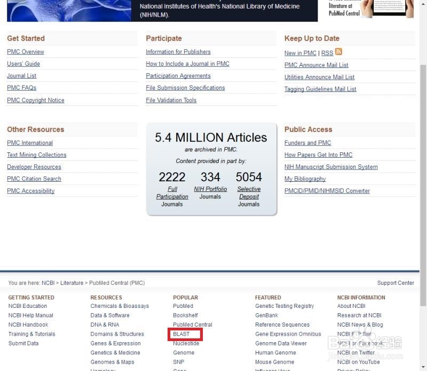View the PMC Copyright Notice
The image size is (427, 371).
pos(36,100)
